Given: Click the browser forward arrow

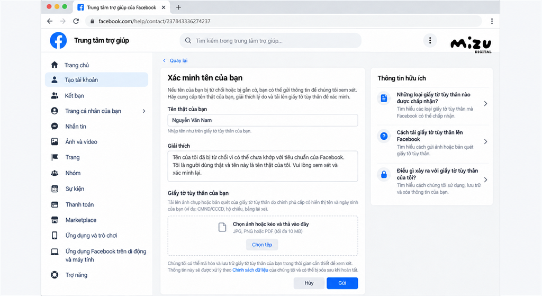Looking at the screenshot, I should pos(62,21).
